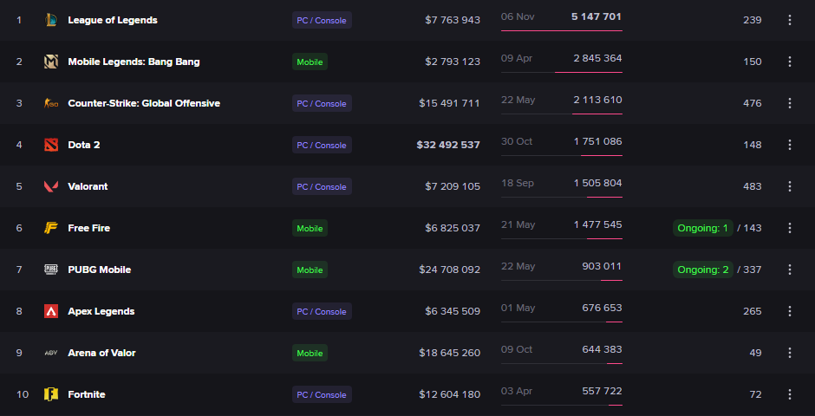
Task: Open the Arena of Valor game page
Action: click(x=102, y=353)
